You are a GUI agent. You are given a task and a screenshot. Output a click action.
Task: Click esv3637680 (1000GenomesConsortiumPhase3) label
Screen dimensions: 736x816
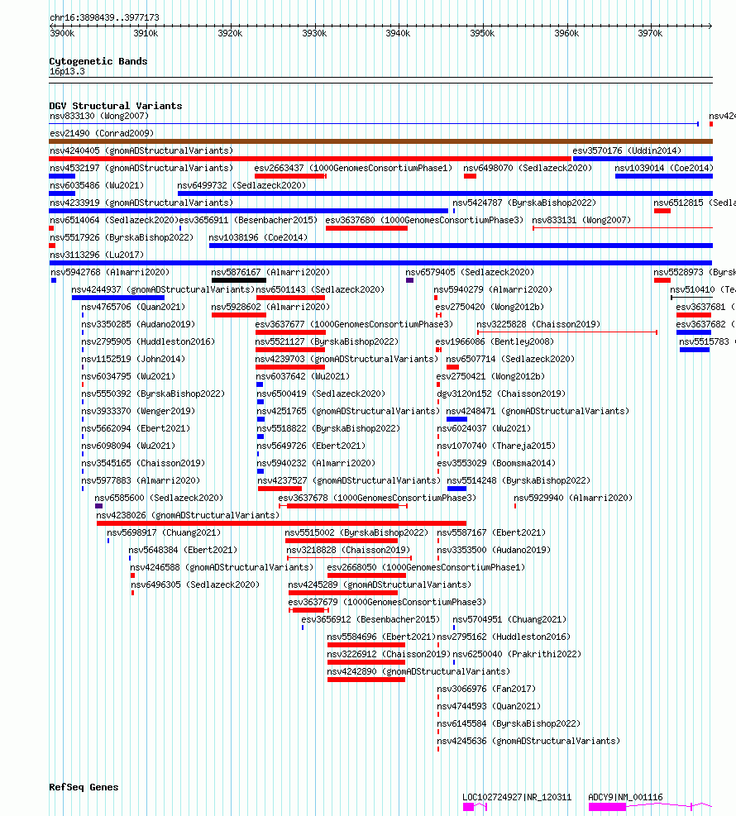[x=424, y=220]
